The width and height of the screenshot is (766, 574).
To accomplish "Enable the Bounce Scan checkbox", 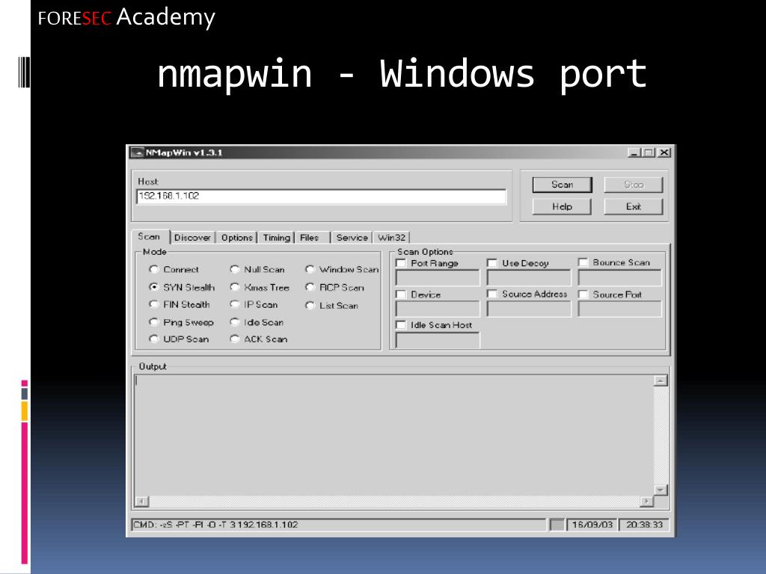I will click(x=583, y=262).
